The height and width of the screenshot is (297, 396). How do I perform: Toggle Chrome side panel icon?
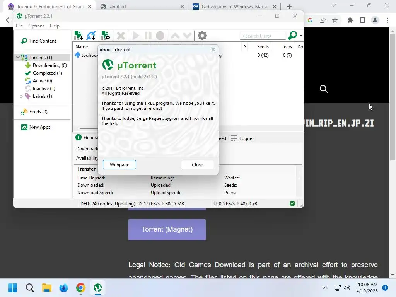[363, 20]
